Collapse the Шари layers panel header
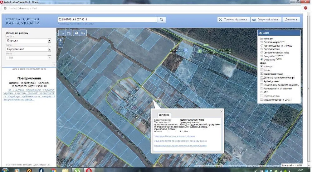Viewport: 312px width, 172px height. point(279,33)
